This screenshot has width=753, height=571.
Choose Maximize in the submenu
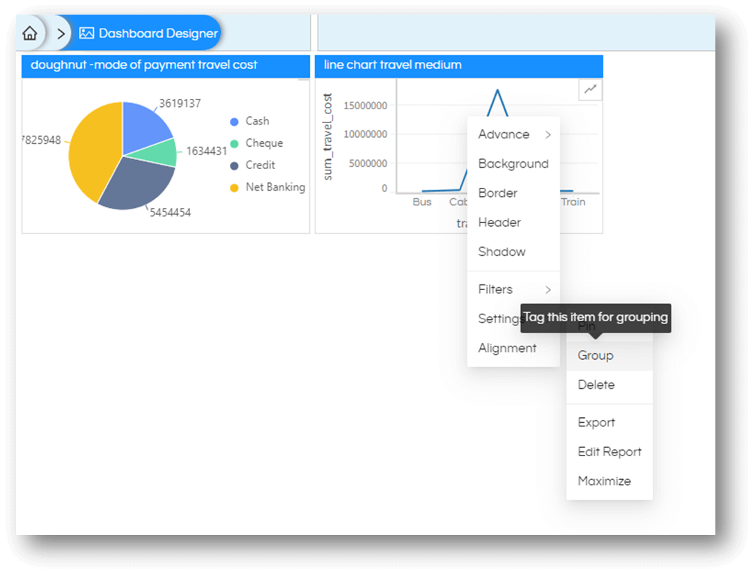tap(610, 481)
